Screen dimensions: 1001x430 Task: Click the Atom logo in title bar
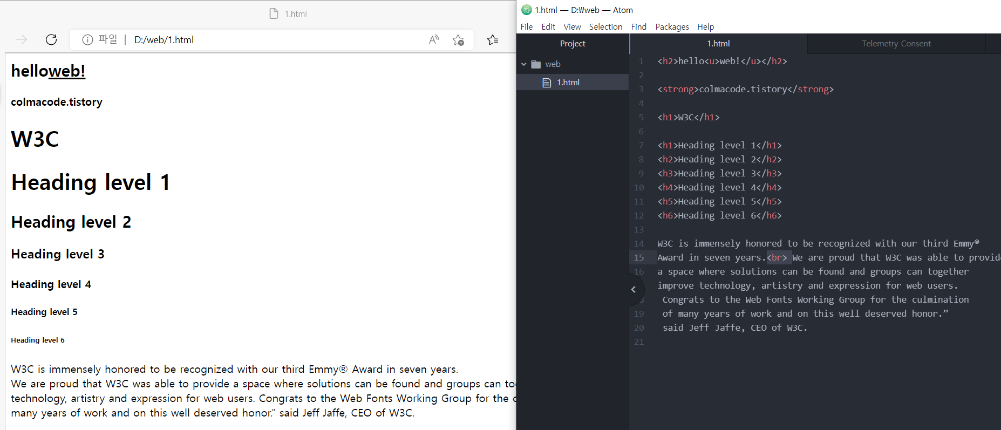pyautogui.click(x=527, y=10)
